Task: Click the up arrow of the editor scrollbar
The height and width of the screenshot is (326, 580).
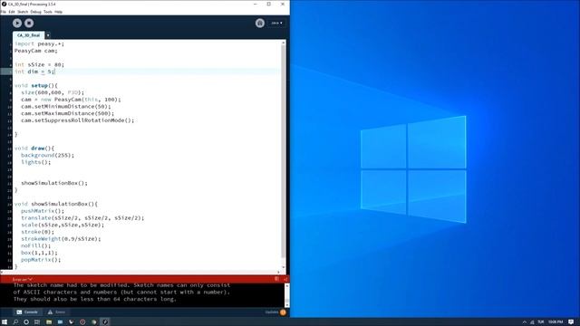Action: click(284, 43)
